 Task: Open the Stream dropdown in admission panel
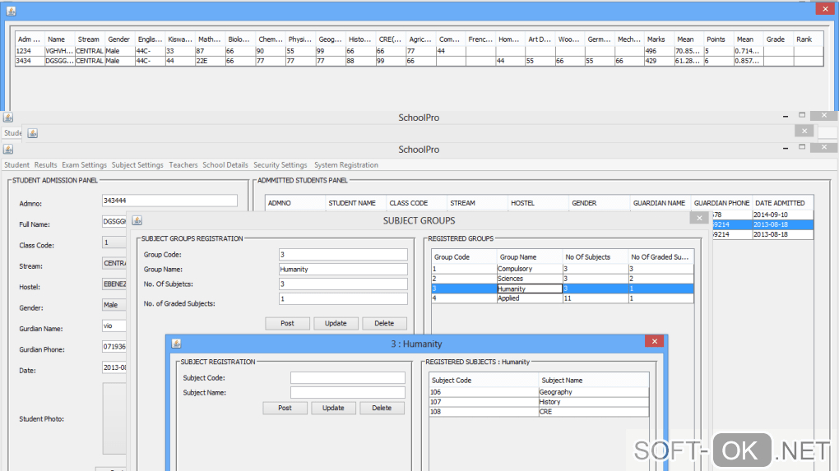114,264
